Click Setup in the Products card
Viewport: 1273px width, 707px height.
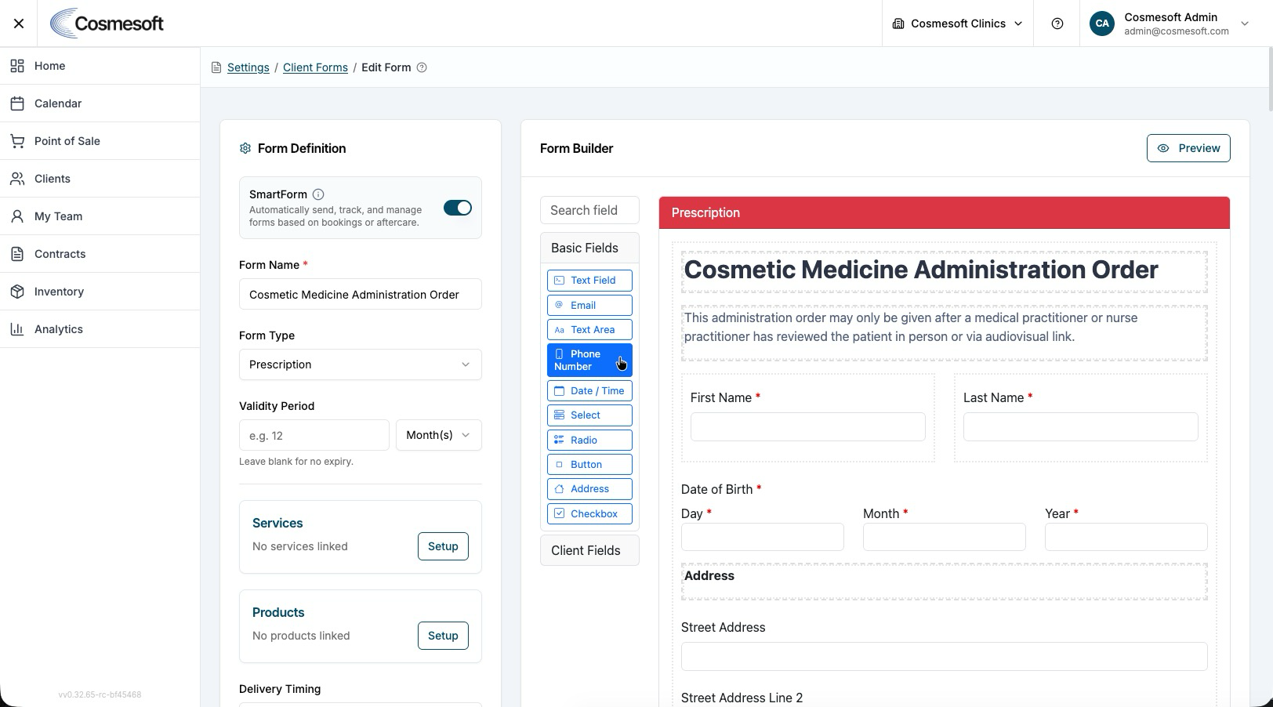click(x=443, y=636)
